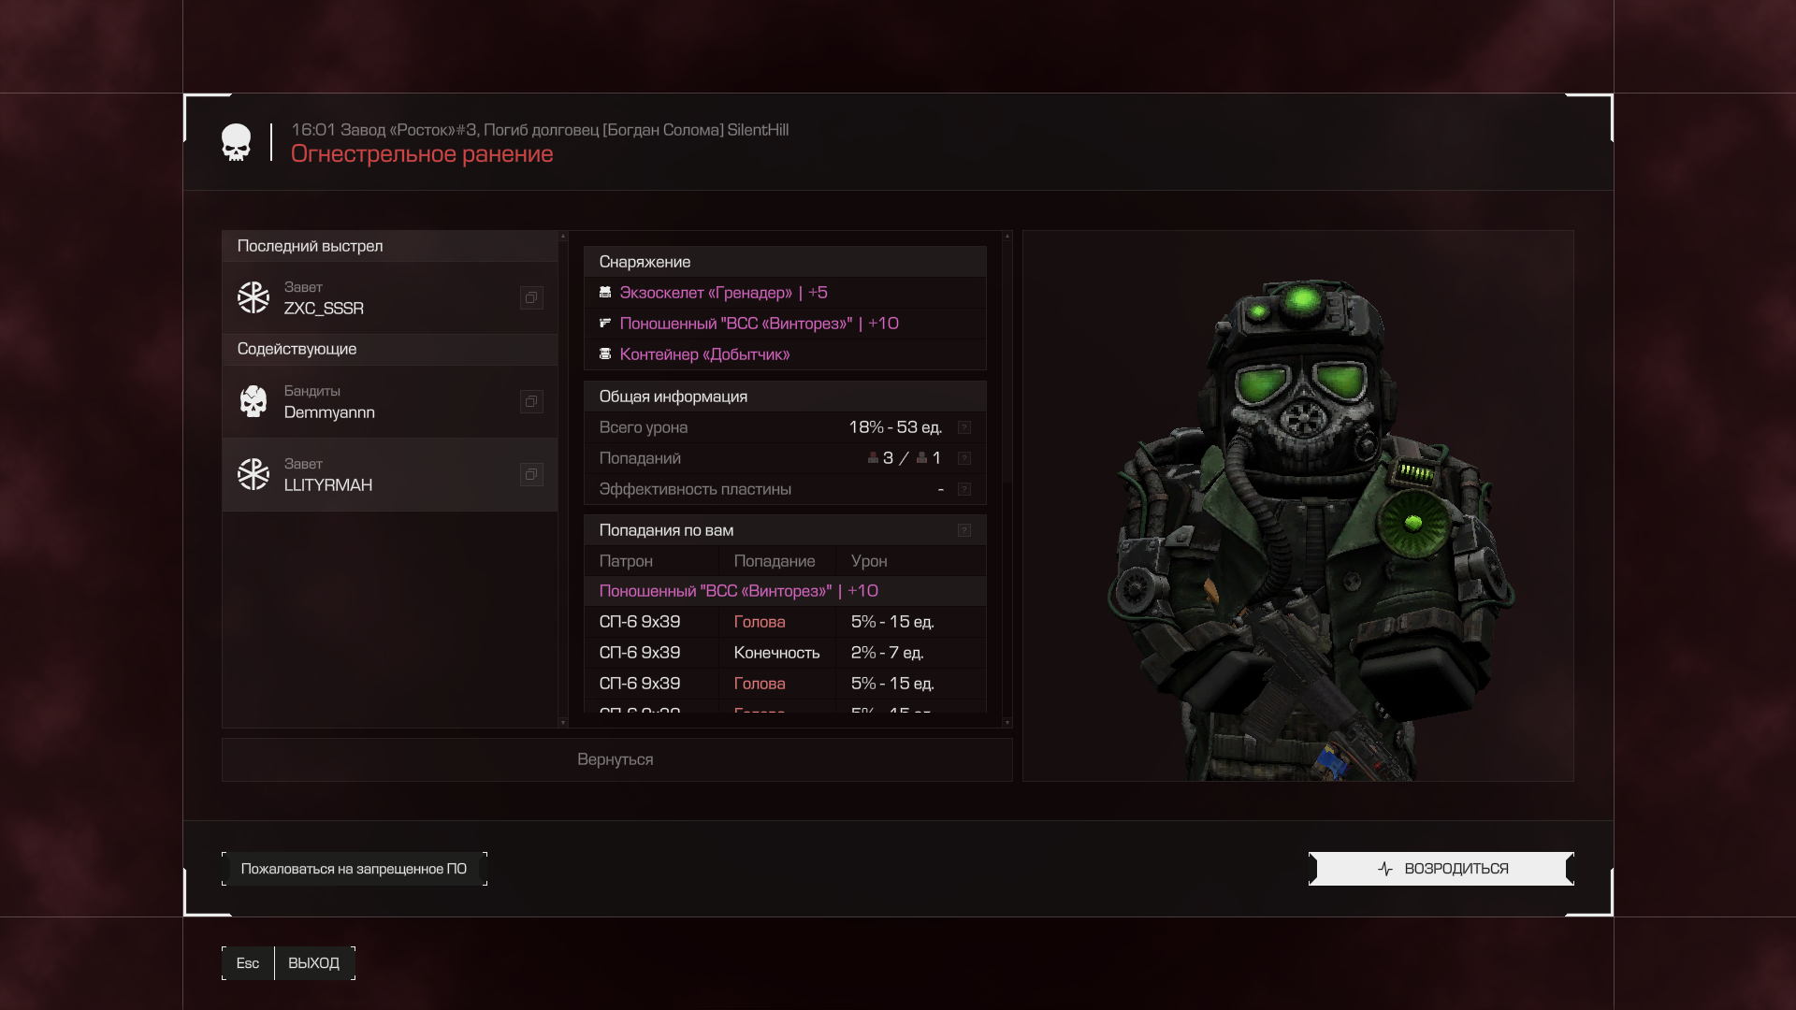Click Пожаловаться на запрещенное ПО button
1796x1010 pixels.
[x=355, y=869]
